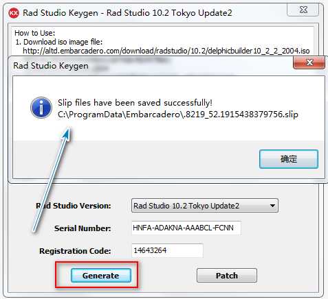
Task: Click the 'Rad Studio Version:' label
Action: (74, 206)
